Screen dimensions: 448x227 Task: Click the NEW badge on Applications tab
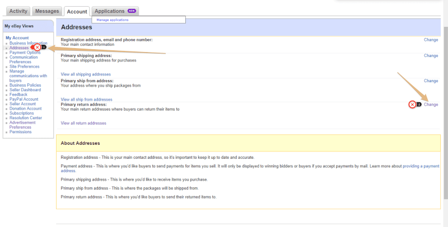point(132,11)
